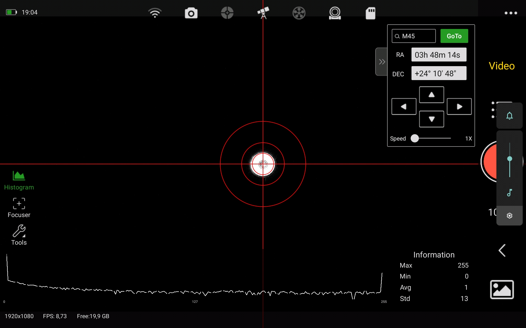Screen dimensions: 526x328
Task: Toggle the notification bell alert
Action: tap(510, 116)
